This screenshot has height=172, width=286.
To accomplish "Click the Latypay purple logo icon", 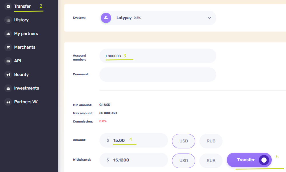I will [x=106, y=18].
